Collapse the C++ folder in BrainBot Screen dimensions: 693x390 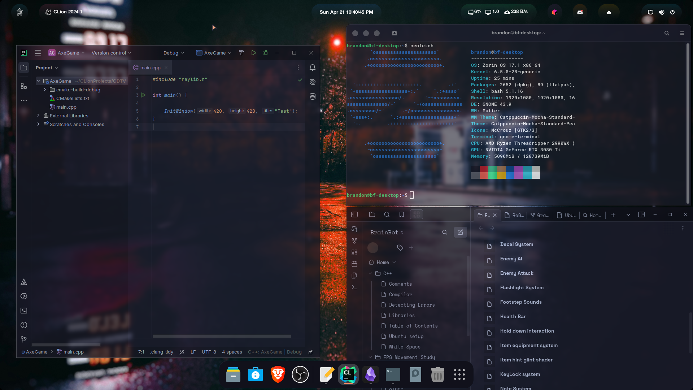pos(370,273)
